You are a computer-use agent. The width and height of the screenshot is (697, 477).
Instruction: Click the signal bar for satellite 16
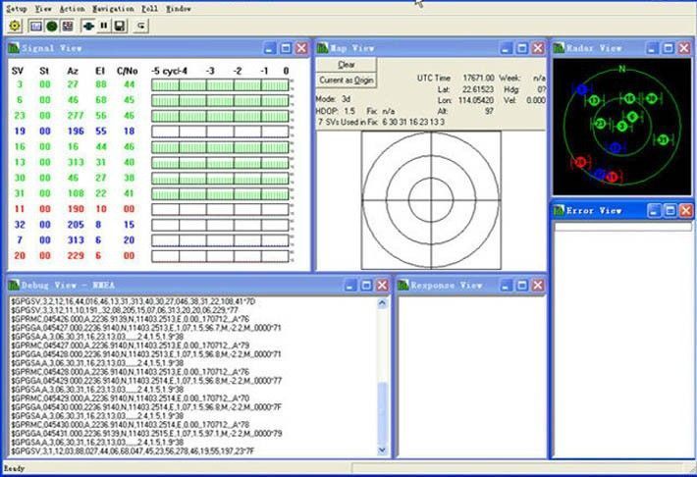[220, 147]
